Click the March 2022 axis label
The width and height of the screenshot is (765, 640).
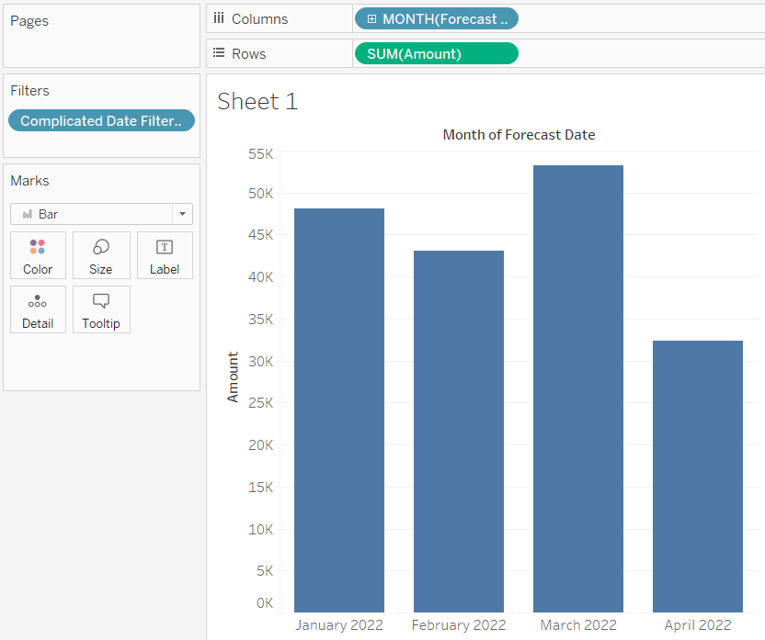[x=578, y=625]
